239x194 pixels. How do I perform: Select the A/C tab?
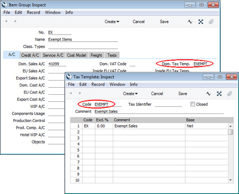click(12, 55)
